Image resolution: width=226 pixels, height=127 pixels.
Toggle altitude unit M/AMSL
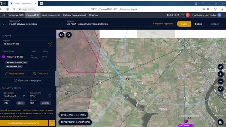point(46,103)
